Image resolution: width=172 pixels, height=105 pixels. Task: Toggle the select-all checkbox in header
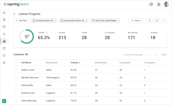tap(16, 62)
